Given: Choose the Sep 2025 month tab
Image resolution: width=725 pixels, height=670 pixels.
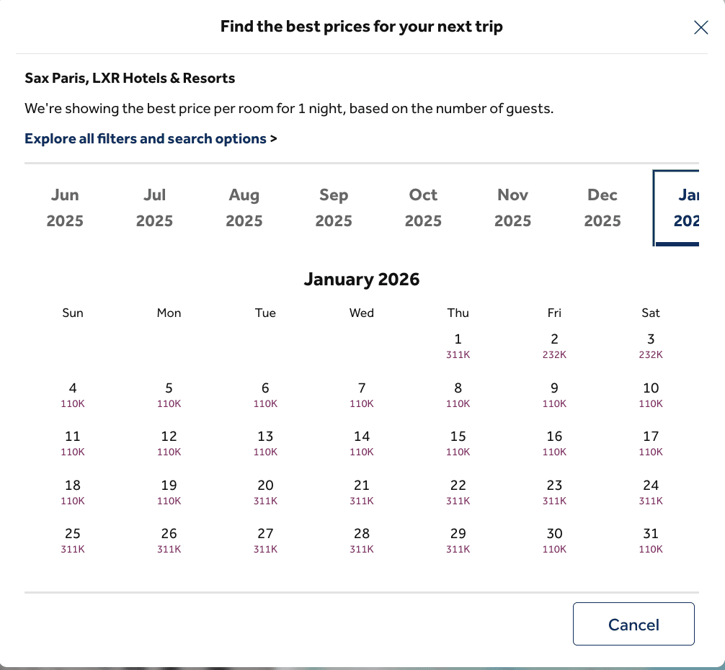Looking at the screenshot, I should coord(334,207).
